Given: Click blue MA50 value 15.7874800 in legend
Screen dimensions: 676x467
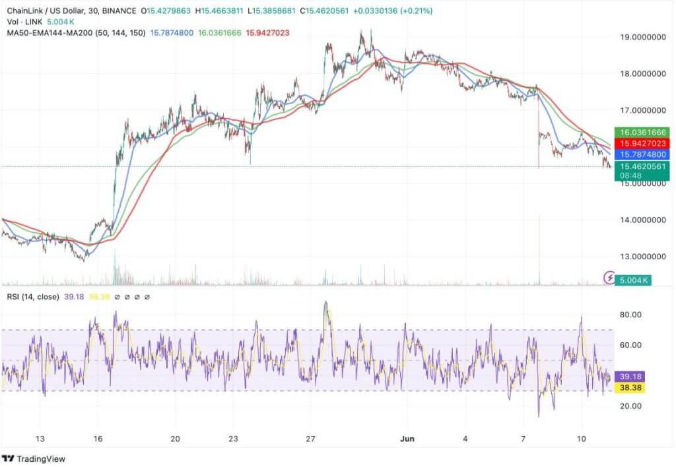Looking at the screenshot, I should pyautogui.click(x=172, y=33).
